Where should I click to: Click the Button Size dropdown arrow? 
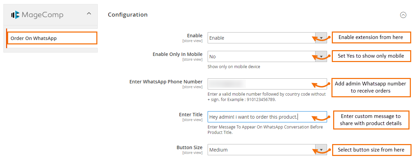point(321,150)
